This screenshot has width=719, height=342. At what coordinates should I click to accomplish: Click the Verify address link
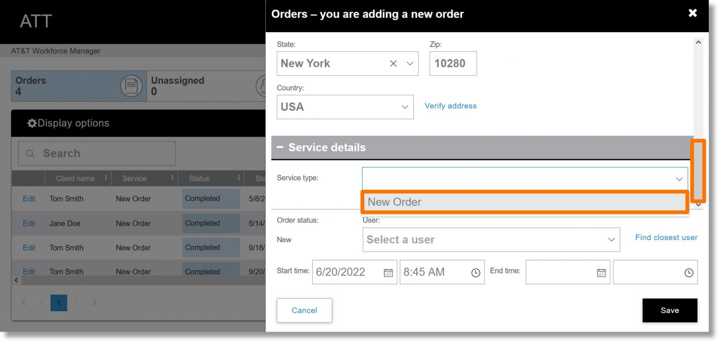(450, 106)
